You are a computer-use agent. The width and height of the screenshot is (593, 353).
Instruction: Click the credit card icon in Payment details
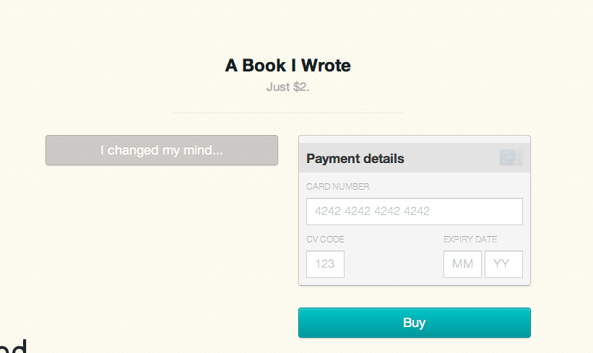(511, 157)
